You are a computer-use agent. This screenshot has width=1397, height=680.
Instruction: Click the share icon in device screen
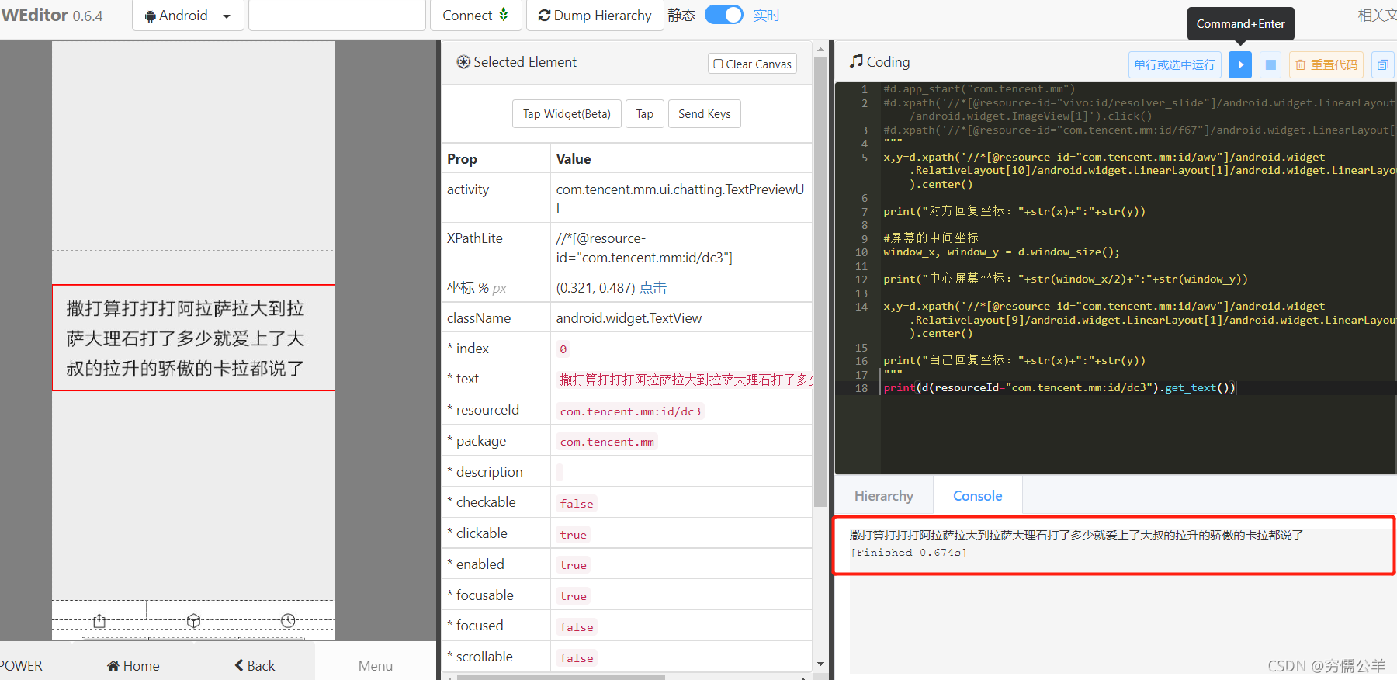tap(99, 621)
